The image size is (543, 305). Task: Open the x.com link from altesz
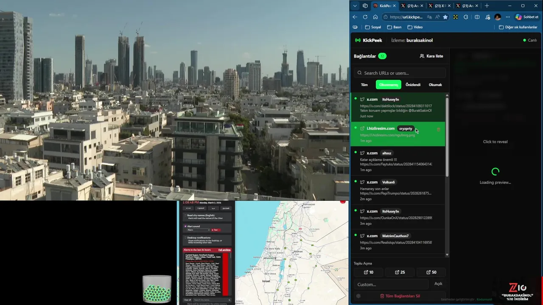pos(397,161)
